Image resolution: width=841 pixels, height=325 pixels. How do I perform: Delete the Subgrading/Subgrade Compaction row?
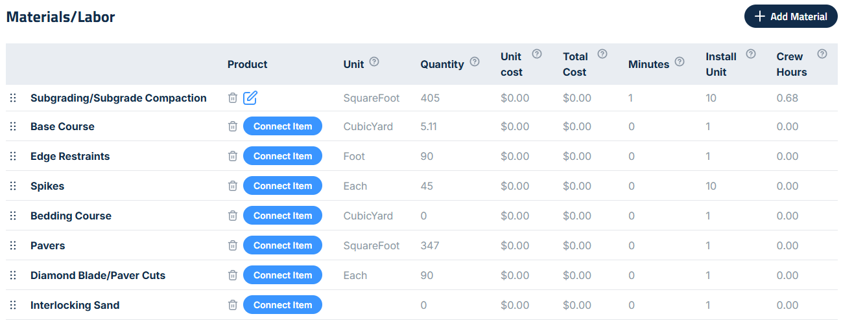(233, 98)
